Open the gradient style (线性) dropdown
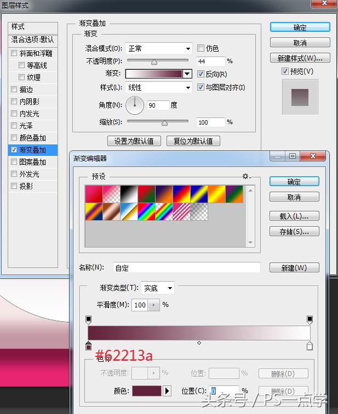338x414 pixels. click(x=159, y=87)
